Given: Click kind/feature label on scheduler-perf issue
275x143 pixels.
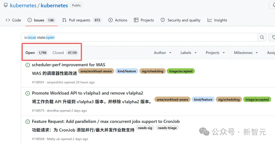Looking at the screenshot, I should tap(127, 71).
